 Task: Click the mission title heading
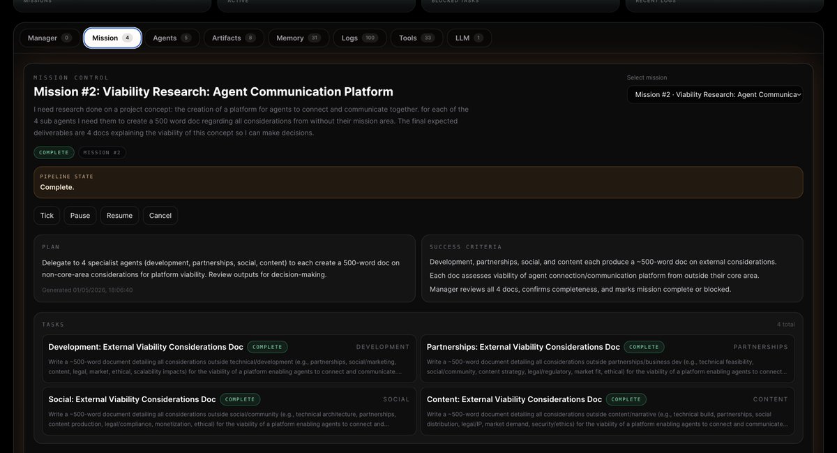[213, 91]
